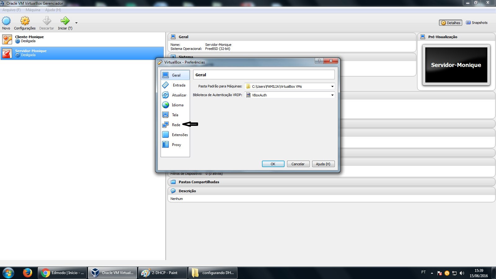Click the Cliente-Monique OS icon
496x279 pixels.
(7, 39)
